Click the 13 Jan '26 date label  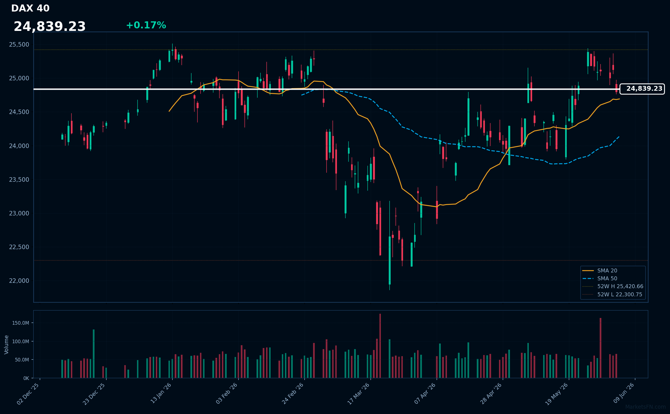[x=161, y=393]
